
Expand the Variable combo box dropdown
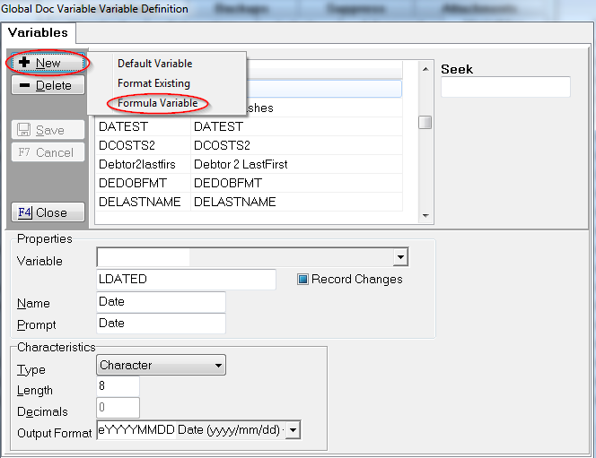[x=400, y=258]
